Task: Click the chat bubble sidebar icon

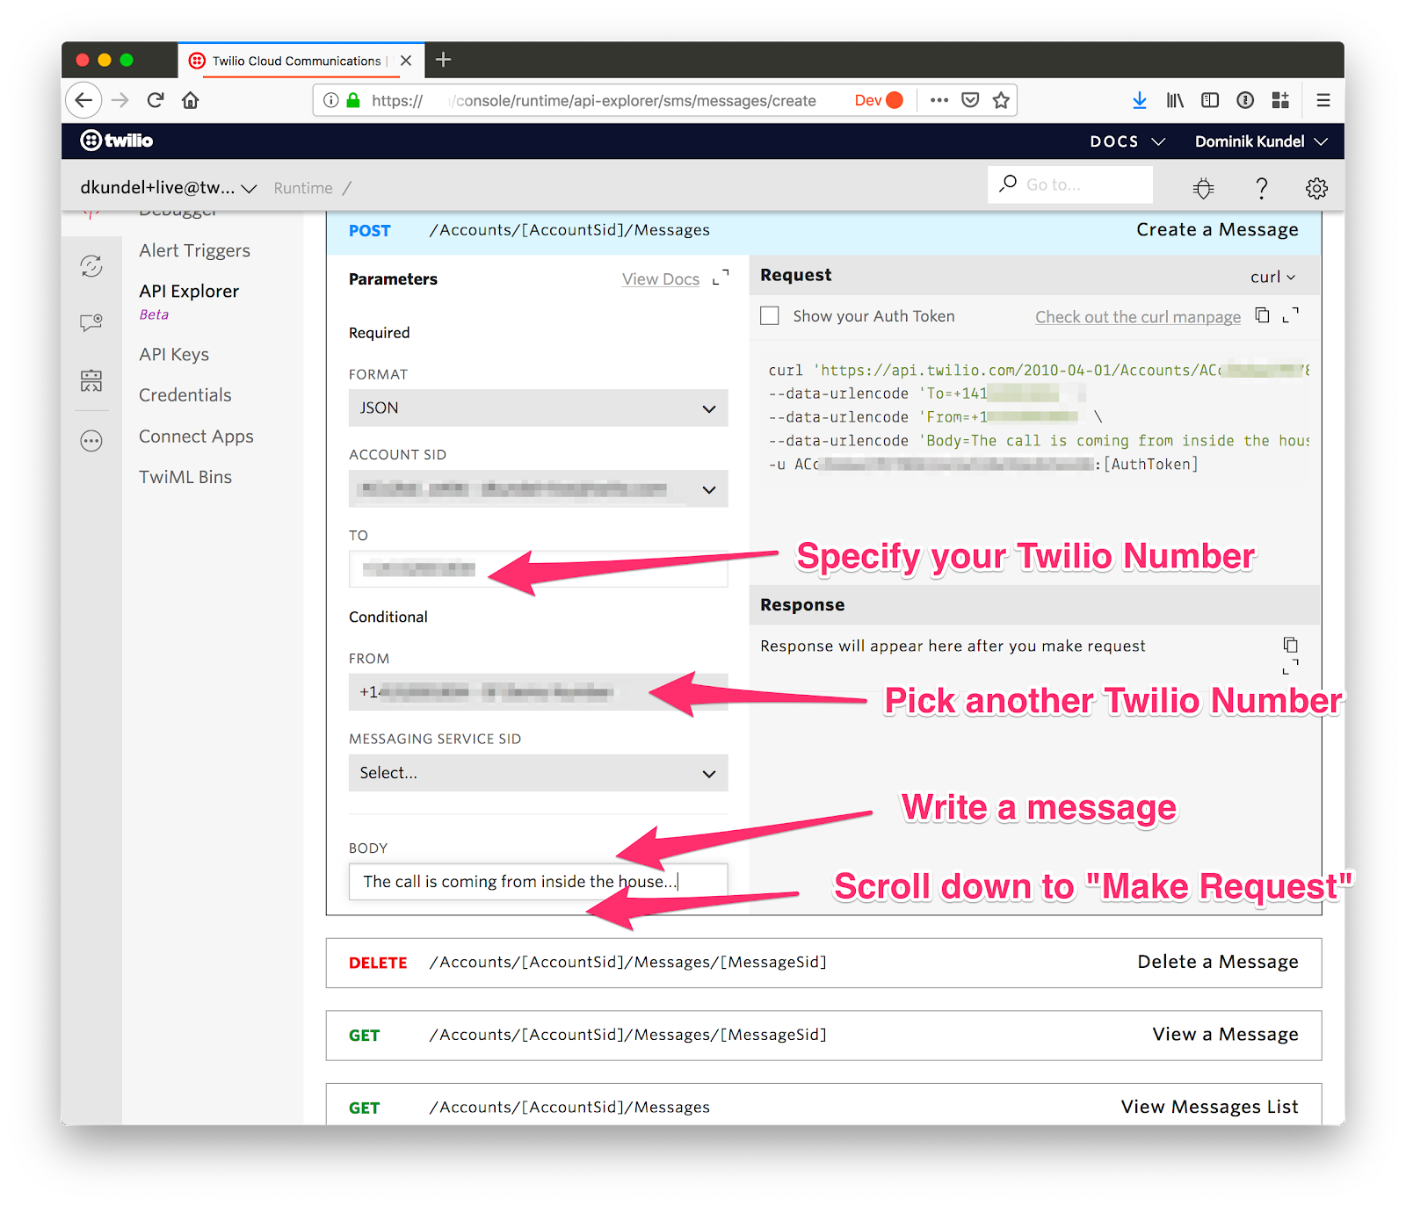Action: pos(91,322)
